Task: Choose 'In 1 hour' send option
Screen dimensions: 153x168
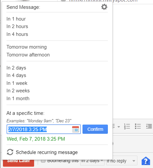Action: pos(16,19)
